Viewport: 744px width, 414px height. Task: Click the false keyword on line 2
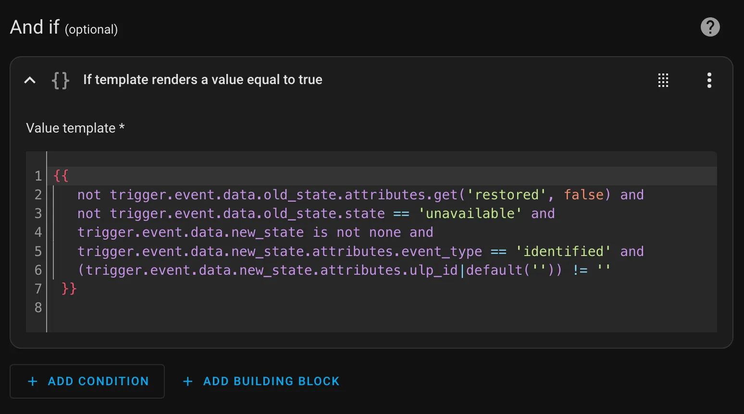tap(583, 195)
